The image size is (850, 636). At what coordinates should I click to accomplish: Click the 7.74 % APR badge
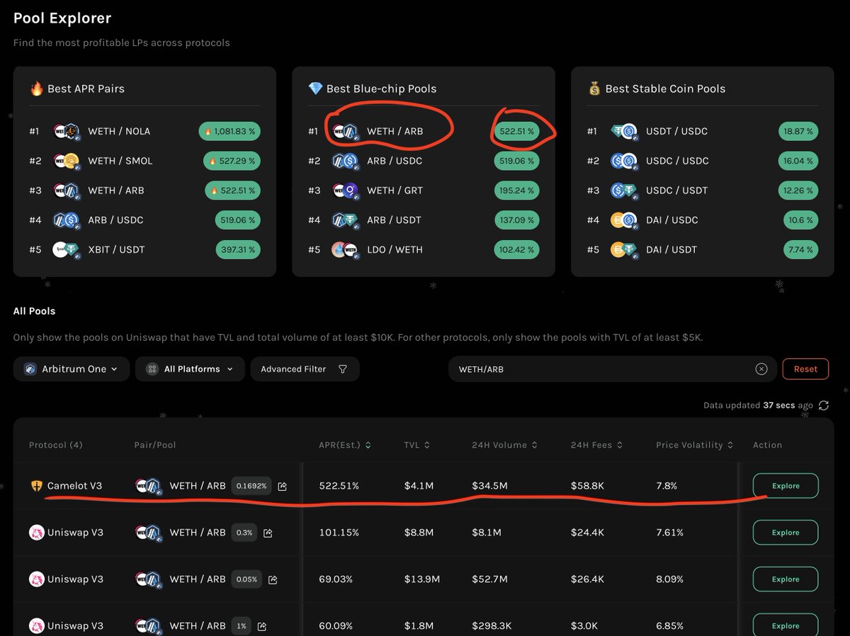[x=800, y=249]
